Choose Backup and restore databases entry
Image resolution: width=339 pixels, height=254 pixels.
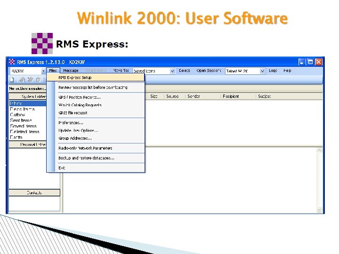pos(96,158)
